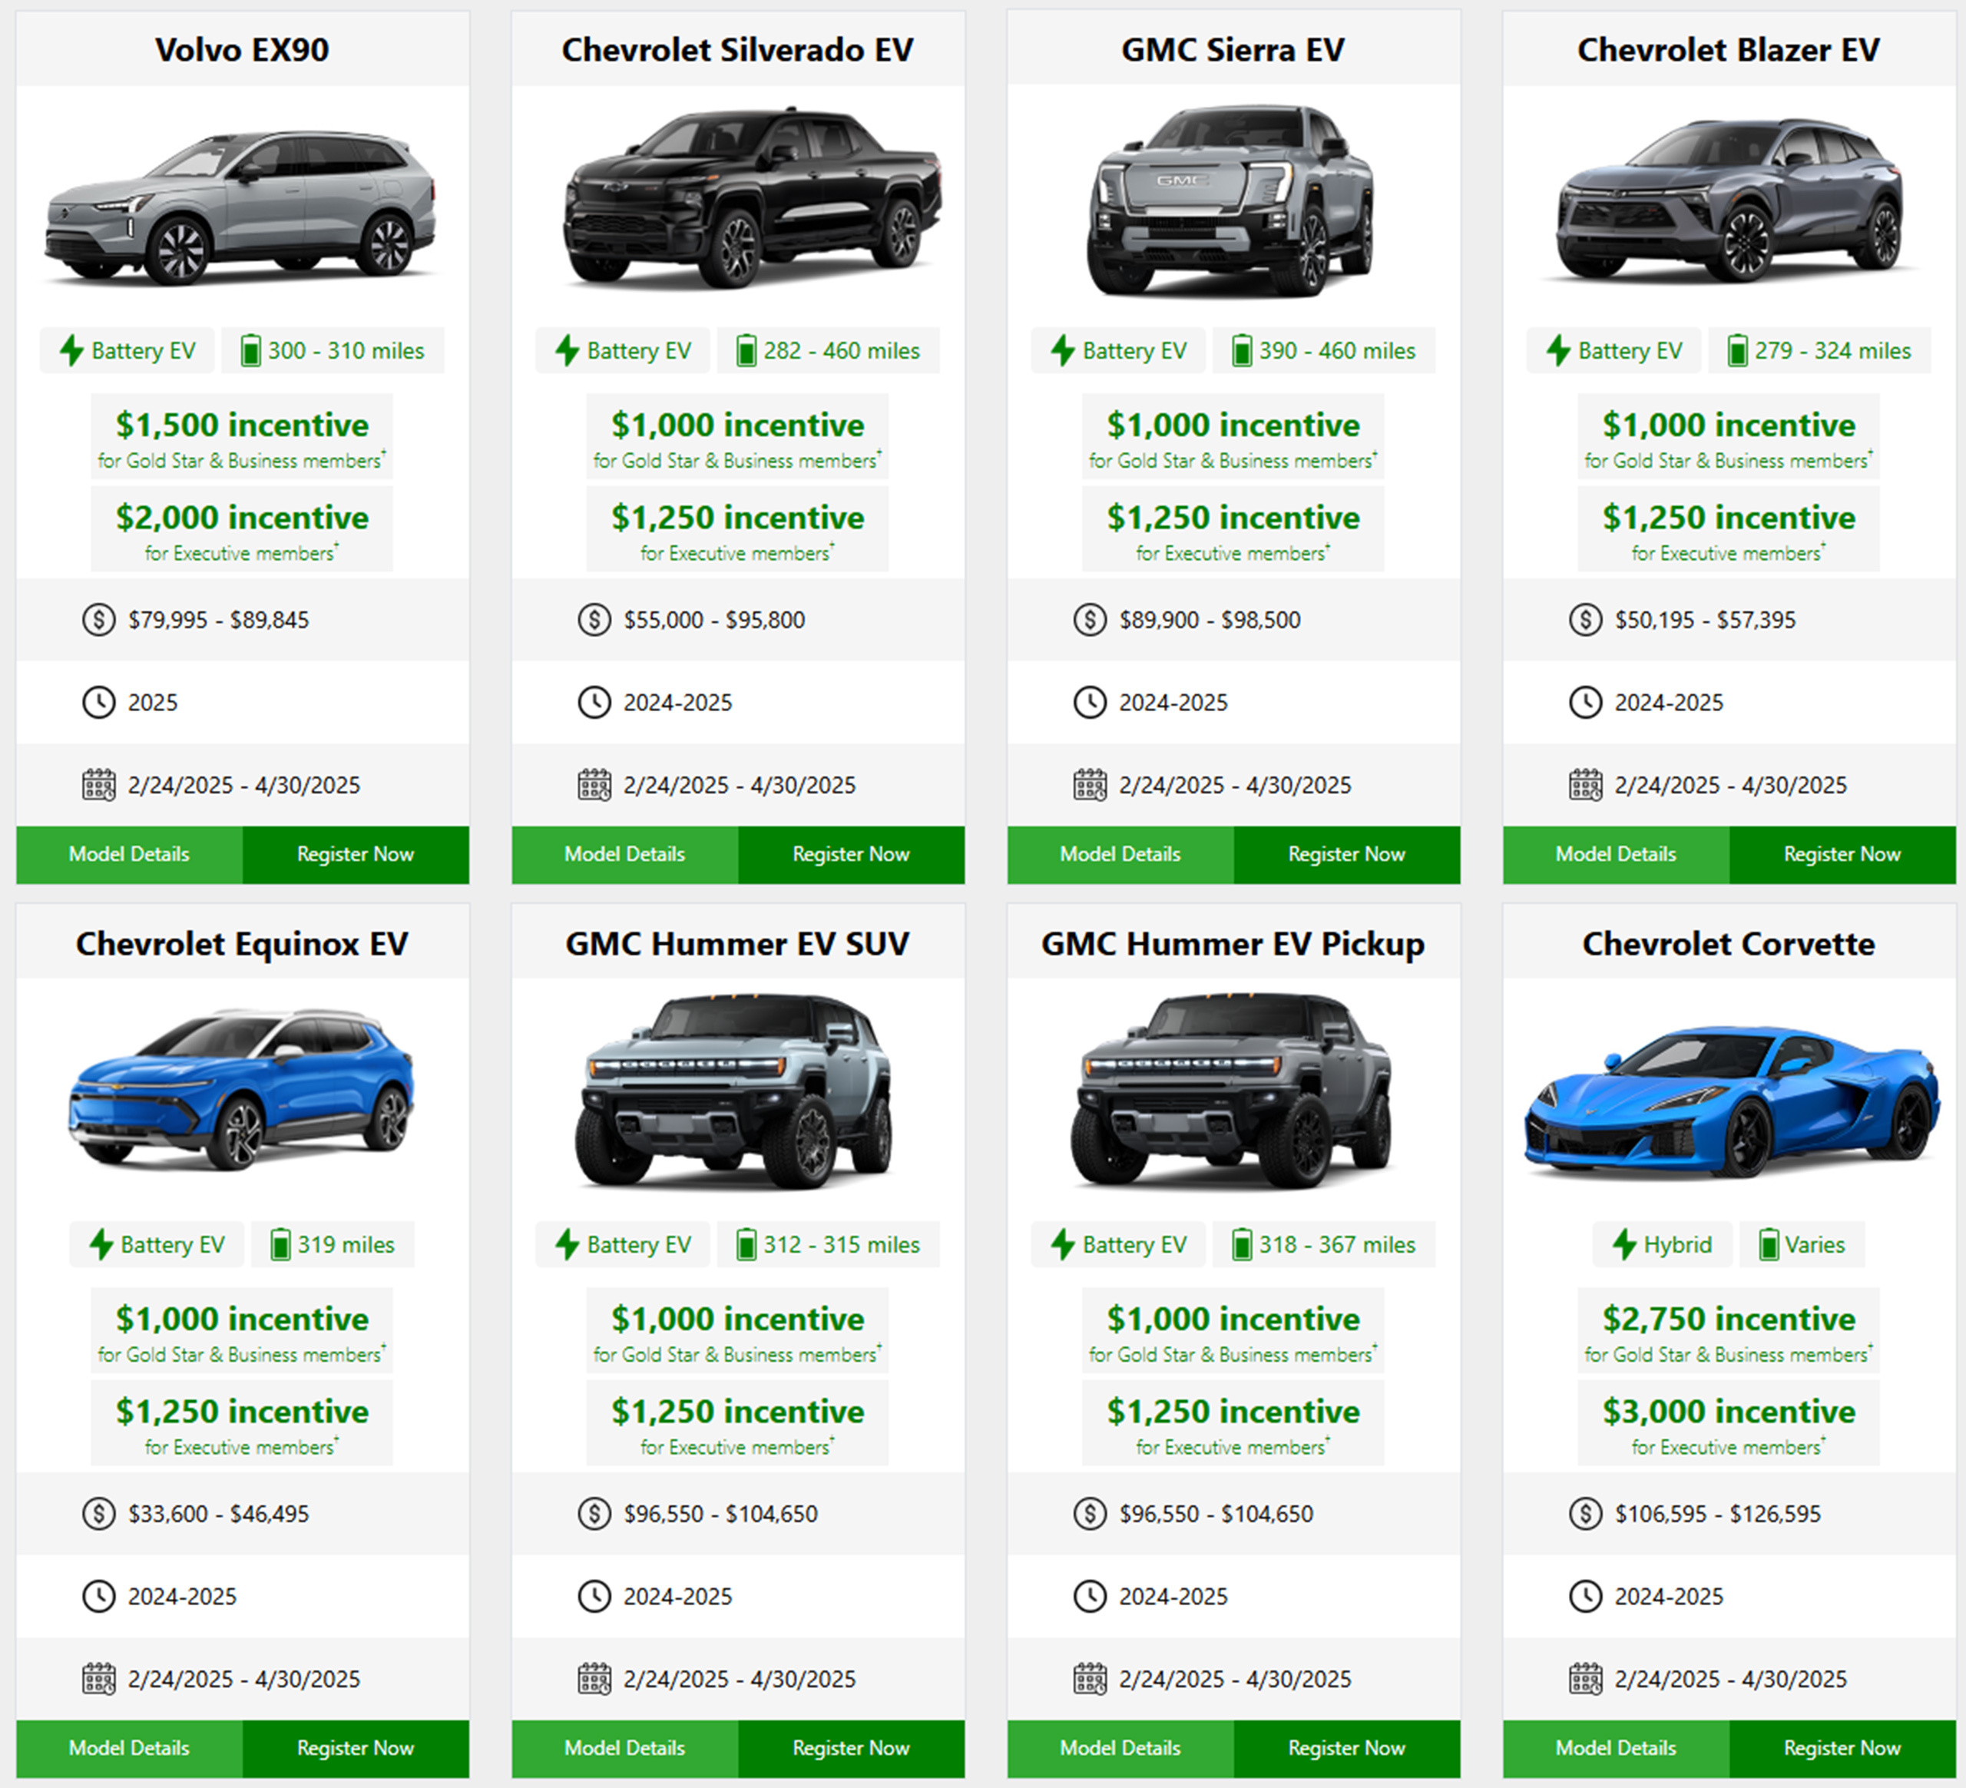Image resolution: width=1966 pixels, height=1788 pixels.
Task: Click the Hummer EV SUV battery icon
Action: (746, 1245)
